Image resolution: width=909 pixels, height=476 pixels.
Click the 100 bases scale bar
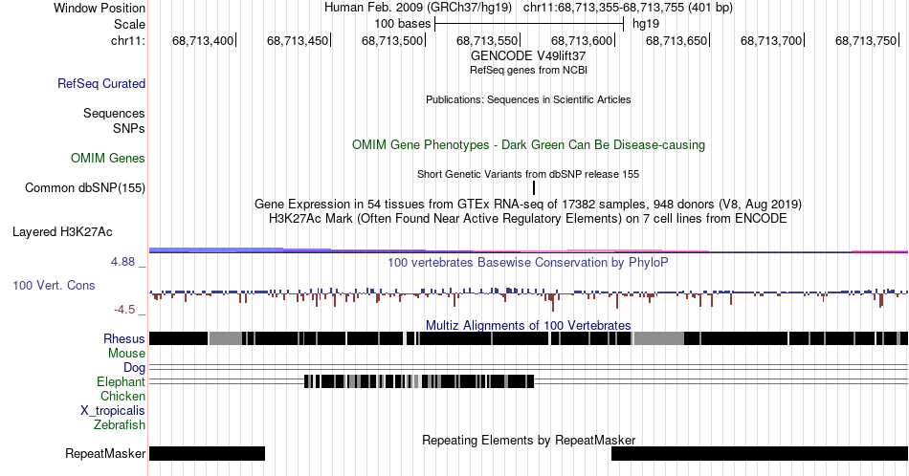[529, 24]
